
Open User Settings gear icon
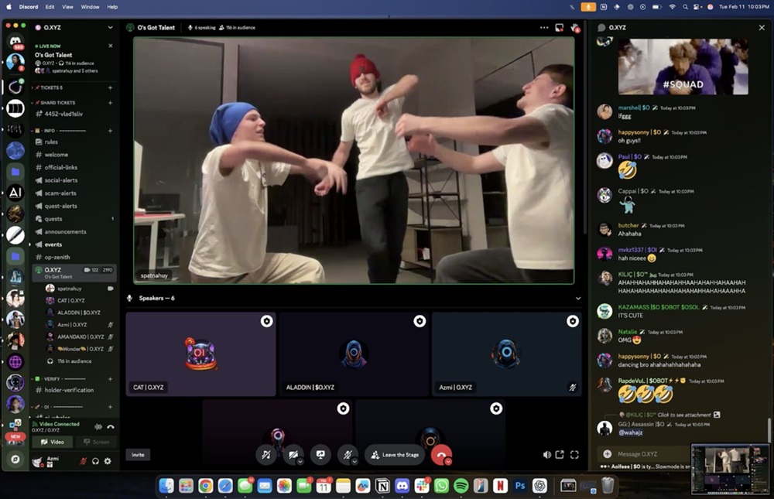(x=108, y=462)
